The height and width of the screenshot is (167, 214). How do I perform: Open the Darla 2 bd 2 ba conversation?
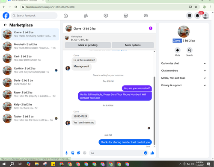point(30,82)
